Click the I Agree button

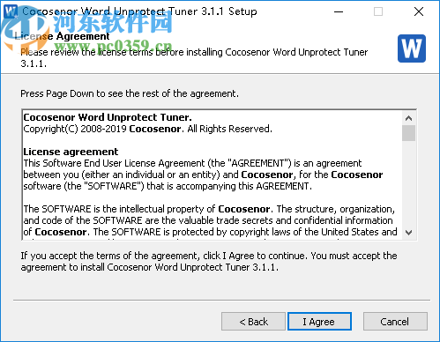(x=319, y=322)
